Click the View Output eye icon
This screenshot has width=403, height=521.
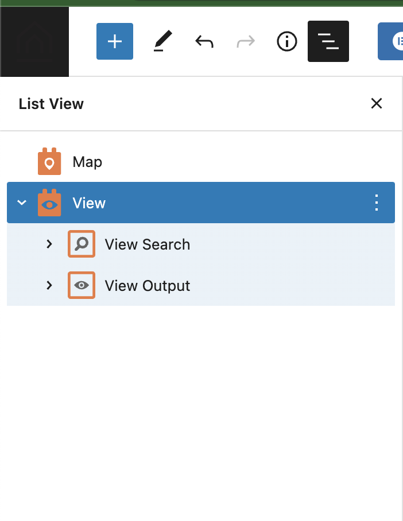coord(82,285)
